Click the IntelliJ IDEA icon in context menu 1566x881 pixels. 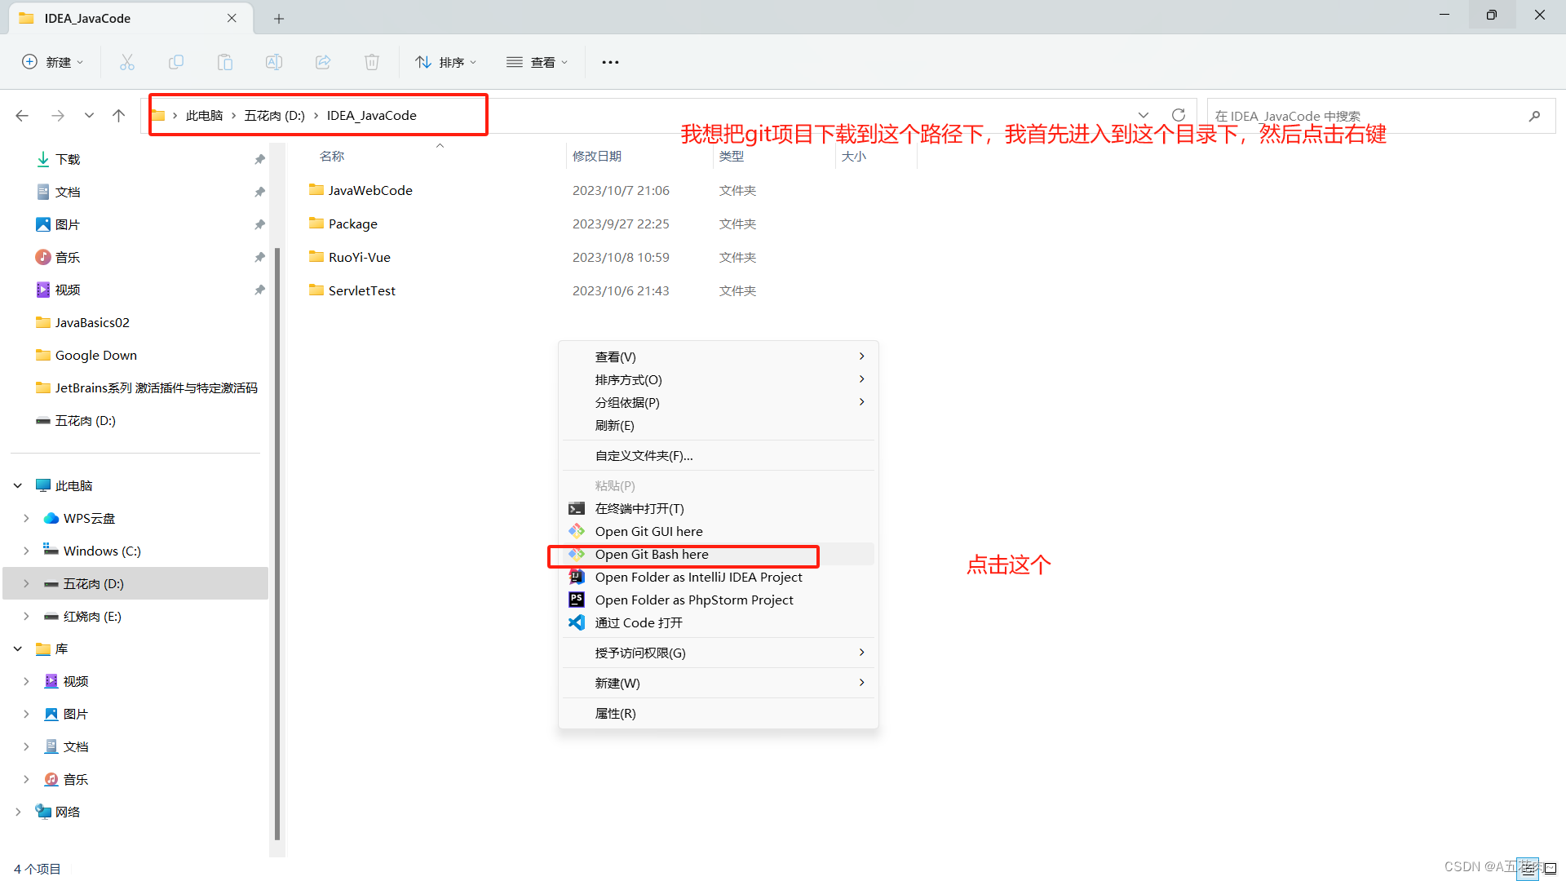[x=577, y=577]
